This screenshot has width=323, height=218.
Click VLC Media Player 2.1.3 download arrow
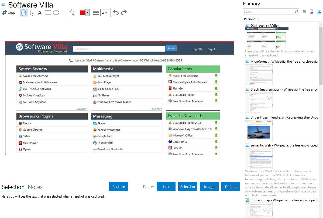pos(216,123)
